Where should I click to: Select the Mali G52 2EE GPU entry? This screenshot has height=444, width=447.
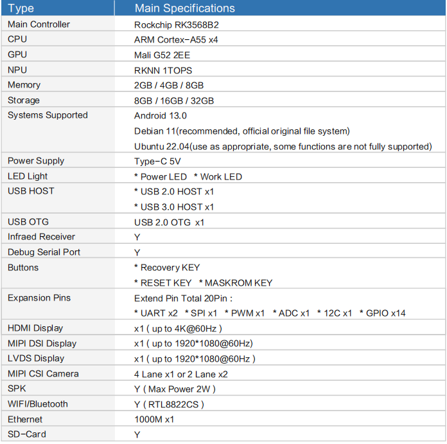[x=162, y=55]
